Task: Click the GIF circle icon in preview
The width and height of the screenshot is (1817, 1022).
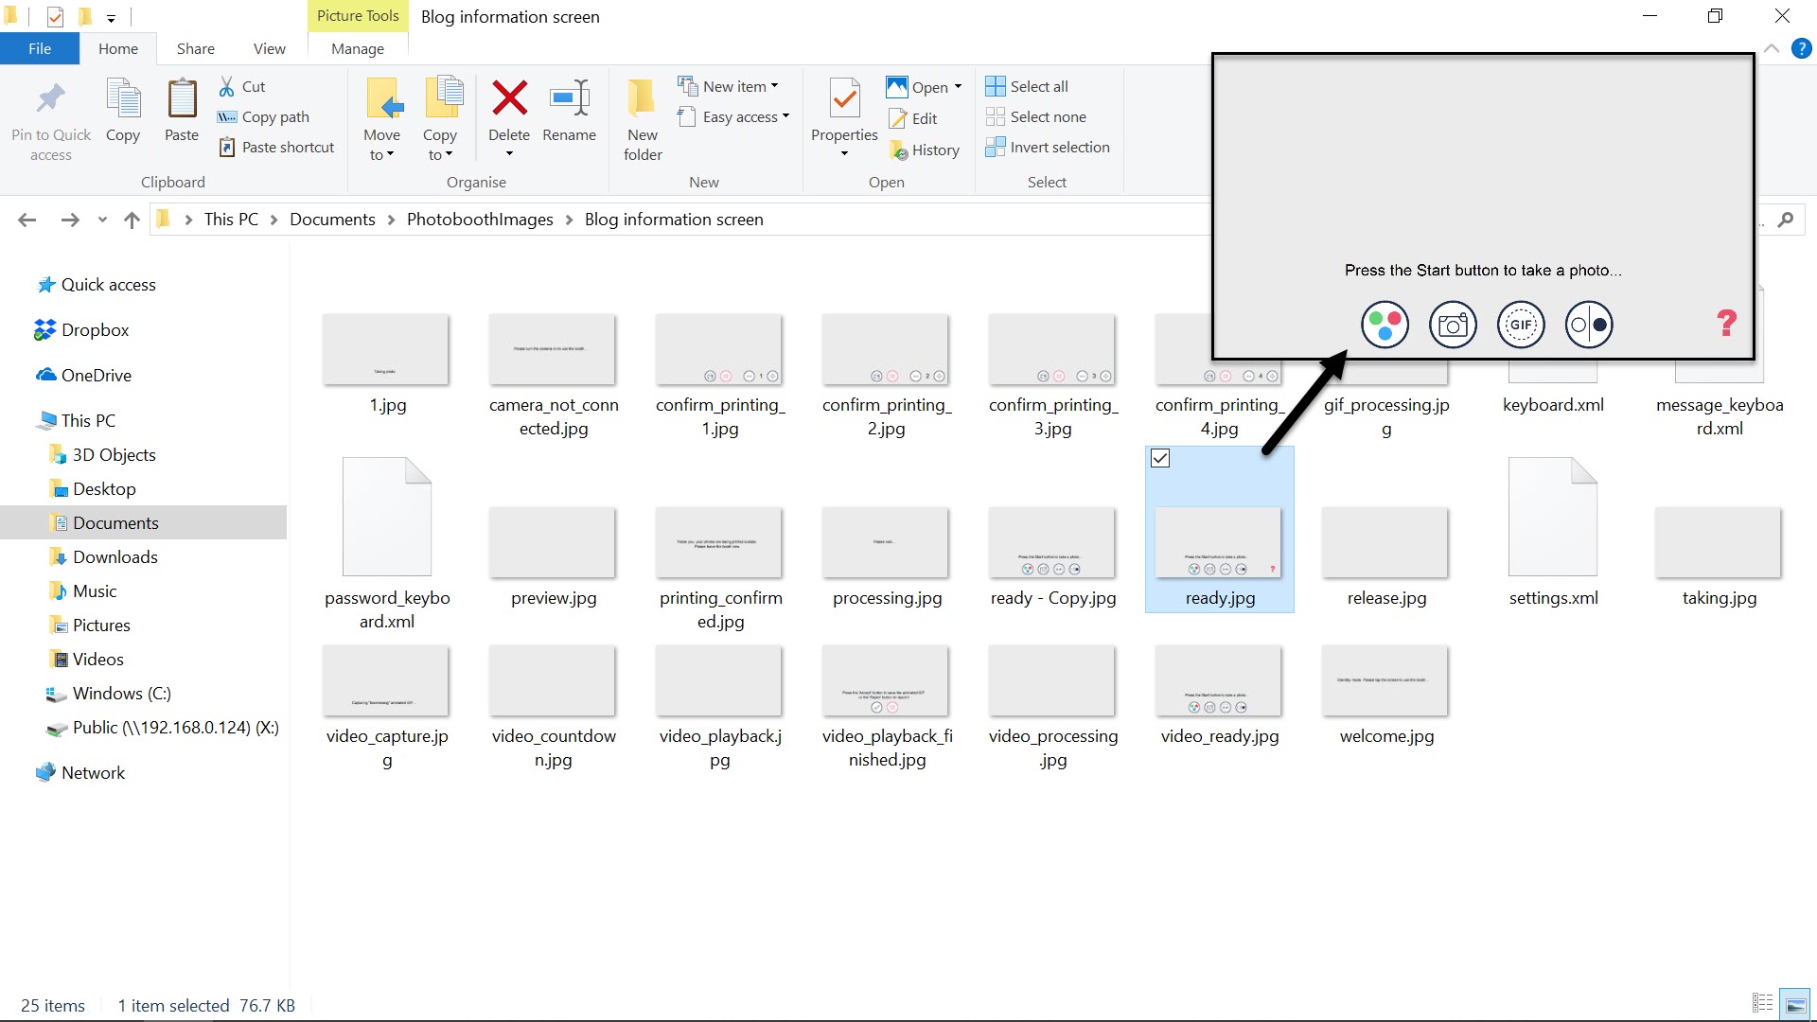Action: [1521, 325]
